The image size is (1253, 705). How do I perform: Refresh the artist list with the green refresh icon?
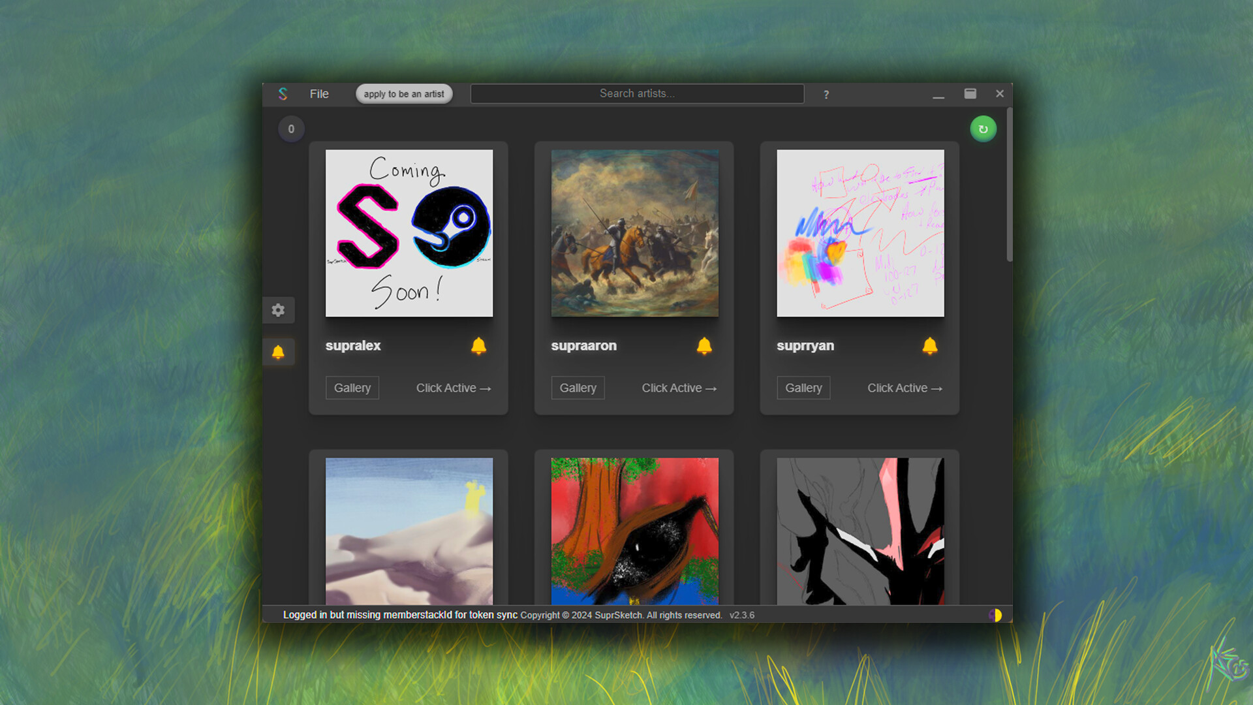(x=983, y=129)
